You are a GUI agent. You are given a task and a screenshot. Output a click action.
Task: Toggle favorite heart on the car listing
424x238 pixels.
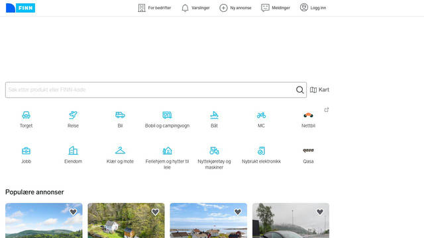320,212
